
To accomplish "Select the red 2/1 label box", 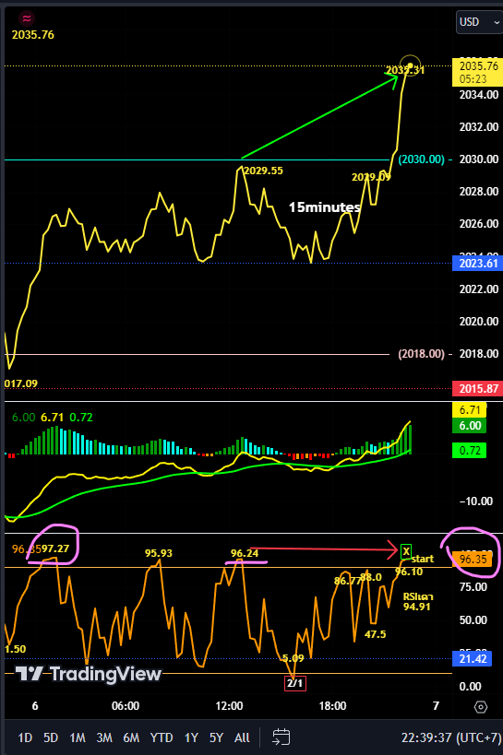I will pyautogui.click(x=295, y=683).
